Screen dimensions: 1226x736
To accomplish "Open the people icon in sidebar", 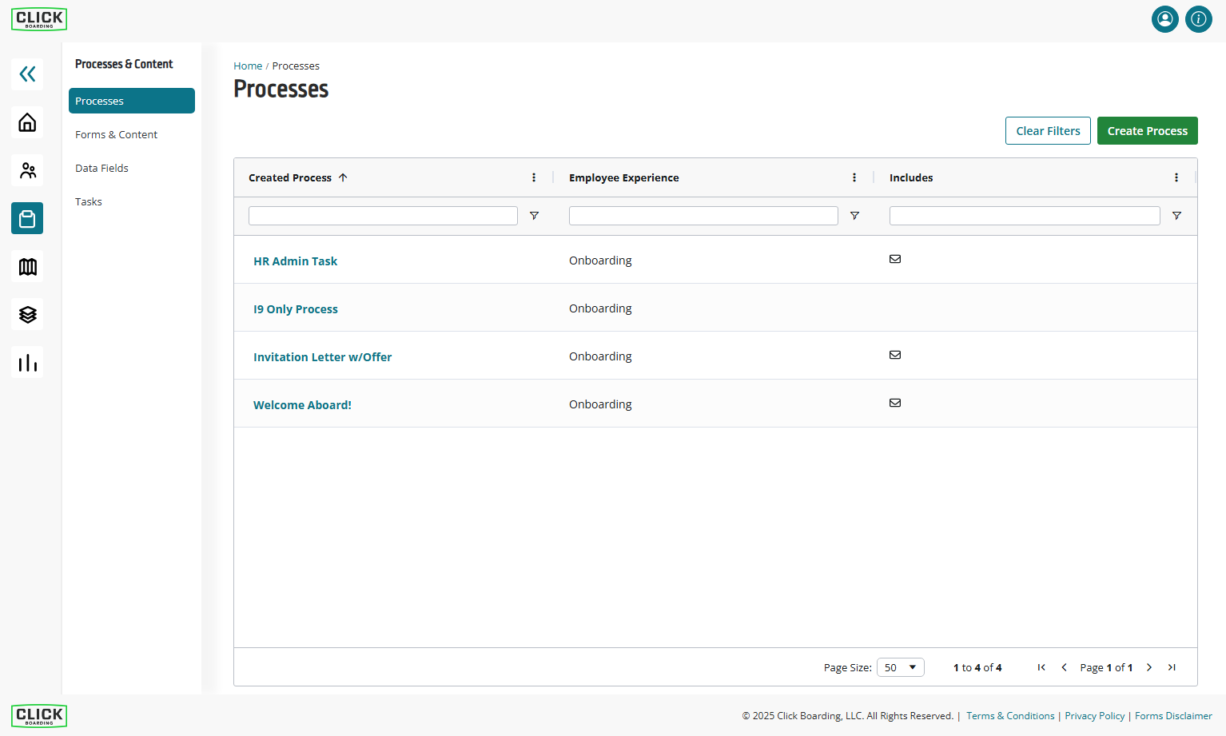I will [x=27, y=170].
